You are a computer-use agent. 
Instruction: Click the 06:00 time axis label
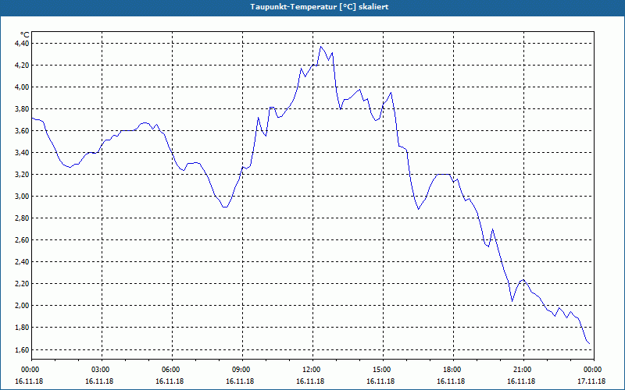click(x=171, y=370)
